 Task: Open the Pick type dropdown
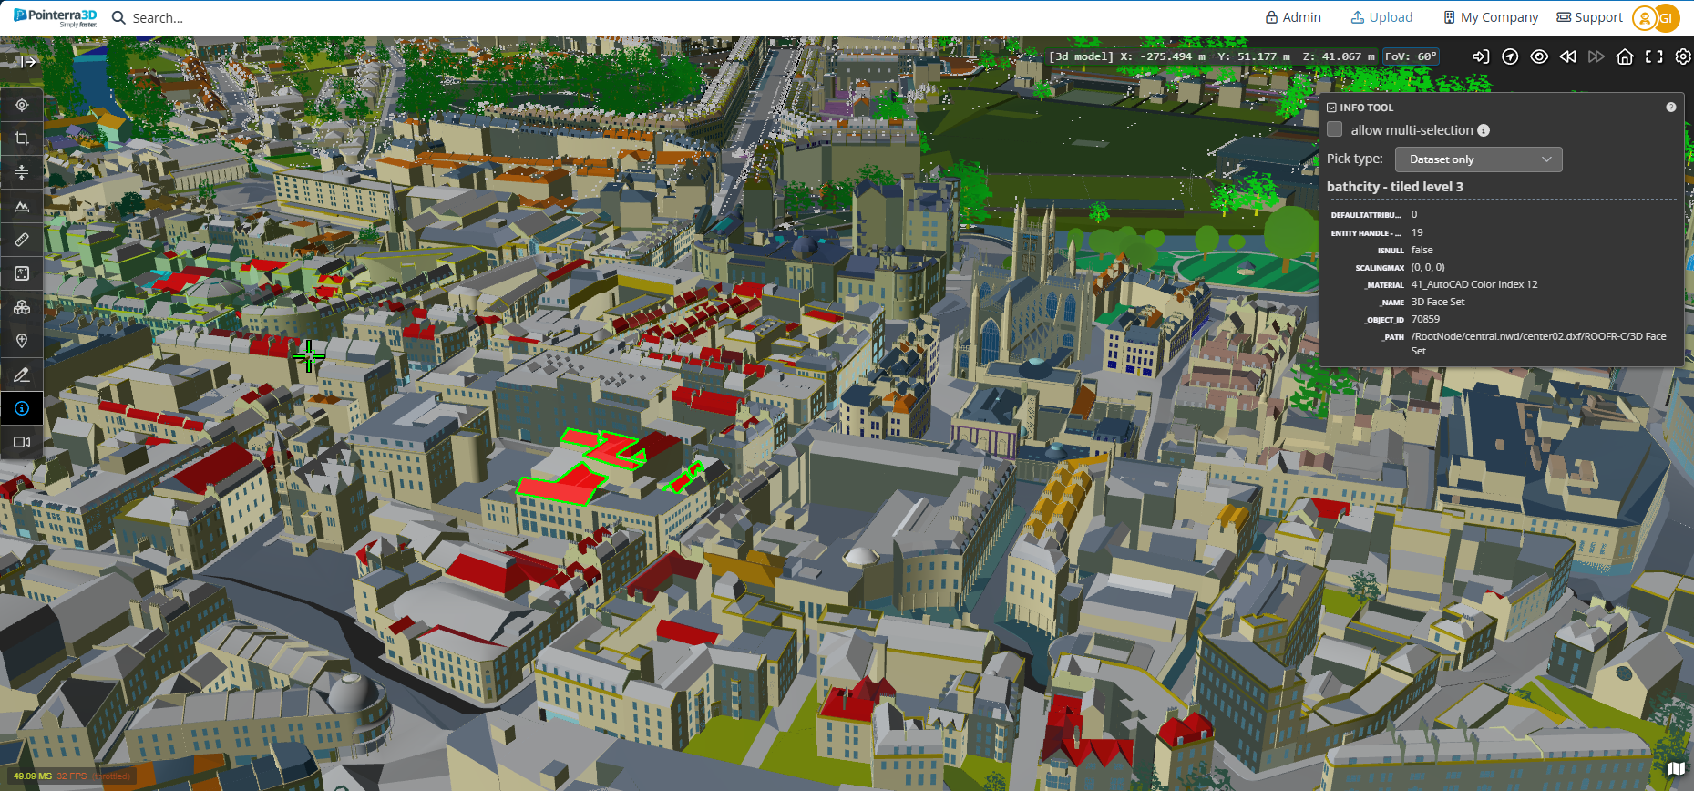click(1478, 159)
